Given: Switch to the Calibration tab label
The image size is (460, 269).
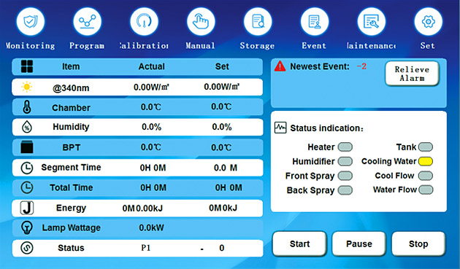Looking at the screenshot, I should tap(144, 46).
